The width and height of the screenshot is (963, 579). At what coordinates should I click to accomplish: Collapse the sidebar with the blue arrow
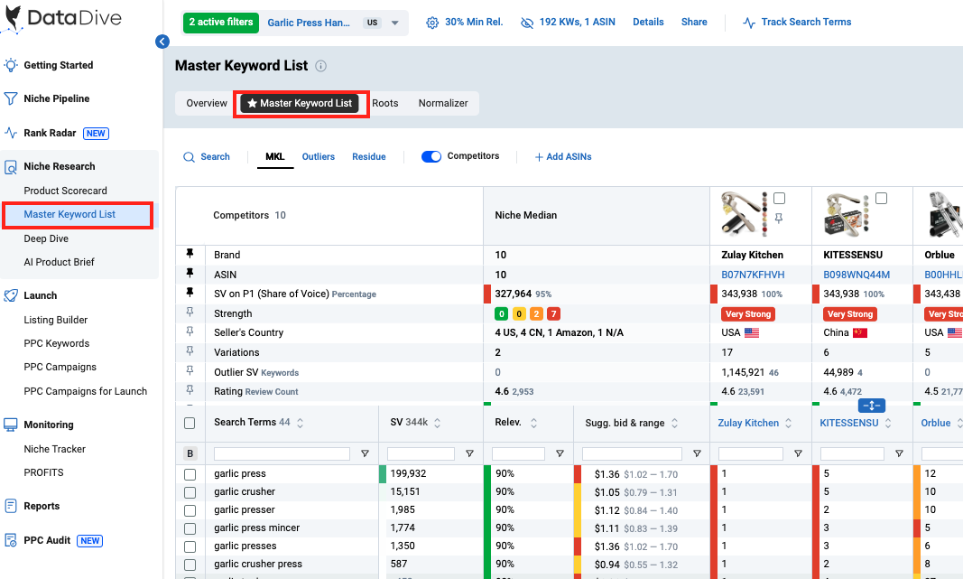[x=162, y=42]
